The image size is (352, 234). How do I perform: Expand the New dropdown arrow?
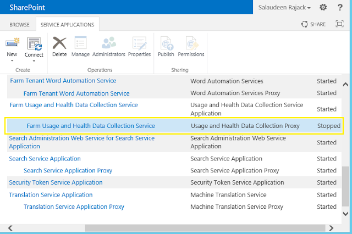(12, 60)
